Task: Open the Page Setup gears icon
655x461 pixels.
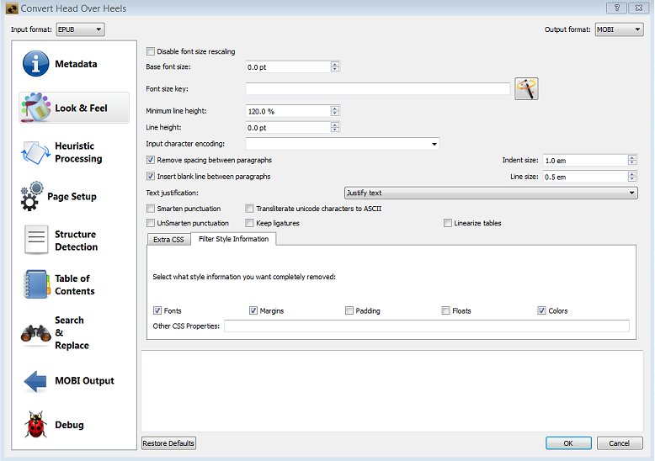Action: pos(32,196)
